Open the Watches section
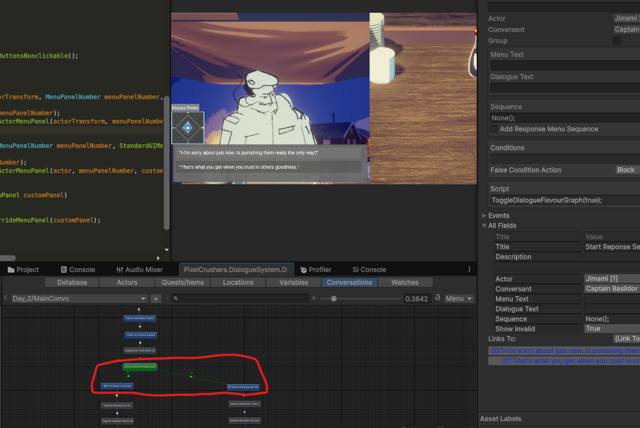This screenshot has width=640, height=428. (405, 283)
